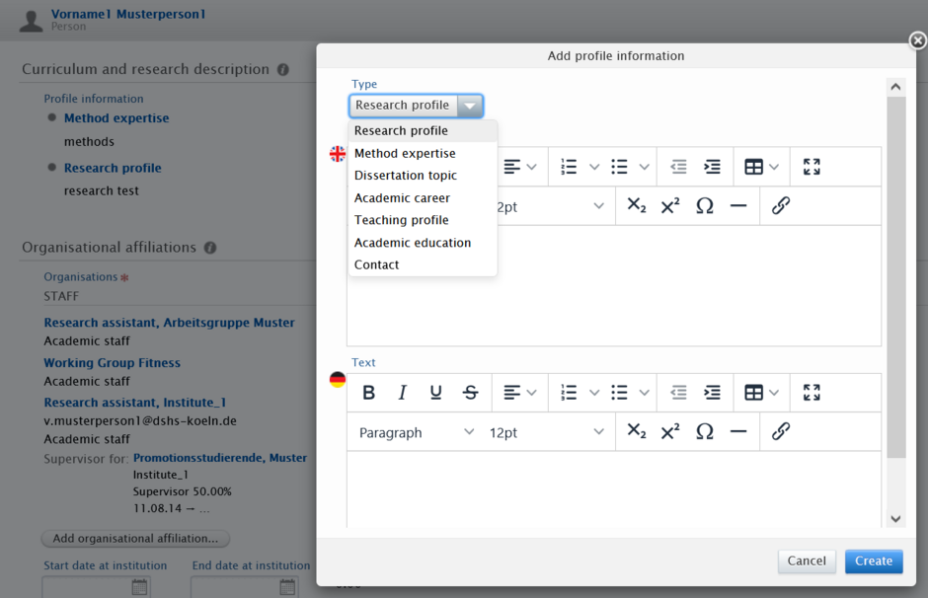Click inside the German text editing area

tap(614, 488)
